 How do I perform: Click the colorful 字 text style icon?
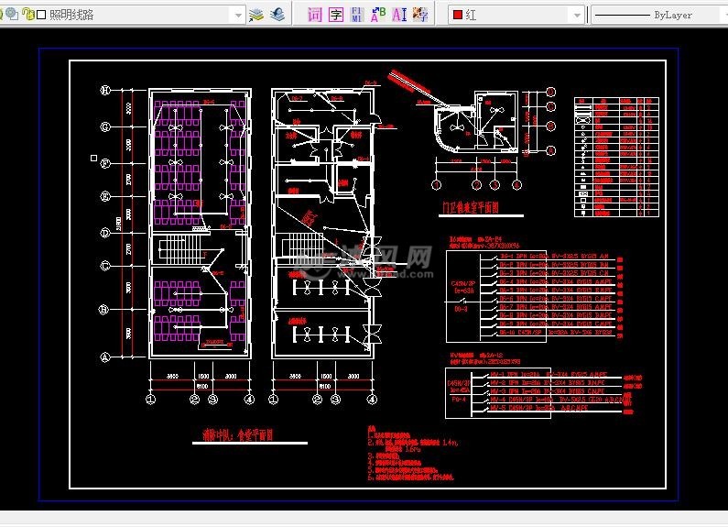coord(420,15)
